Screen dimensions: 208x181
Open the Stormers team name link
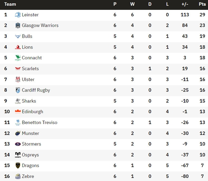(x=32, y=144)
